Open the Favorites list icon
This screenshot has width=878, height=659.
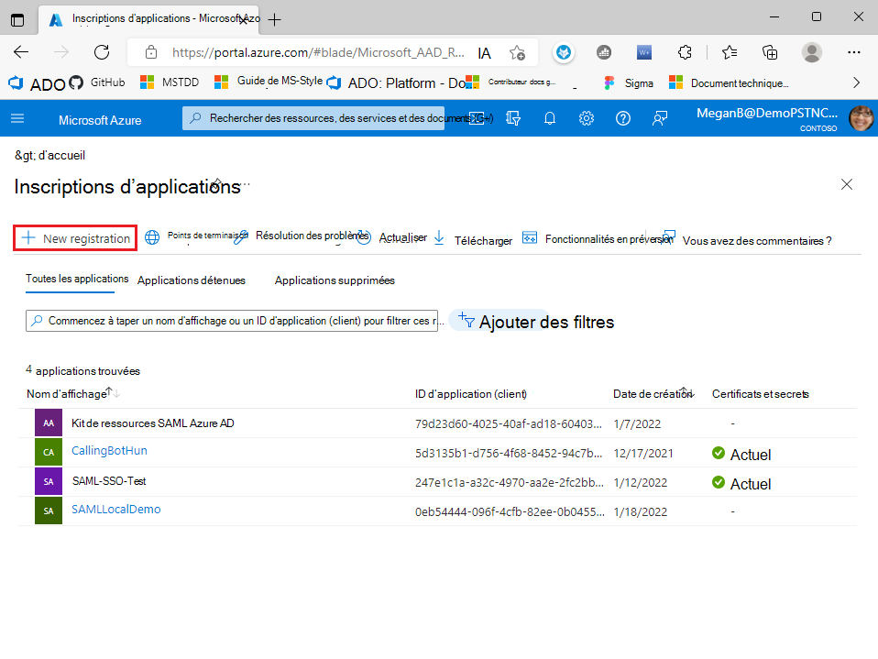click(729, 52)
